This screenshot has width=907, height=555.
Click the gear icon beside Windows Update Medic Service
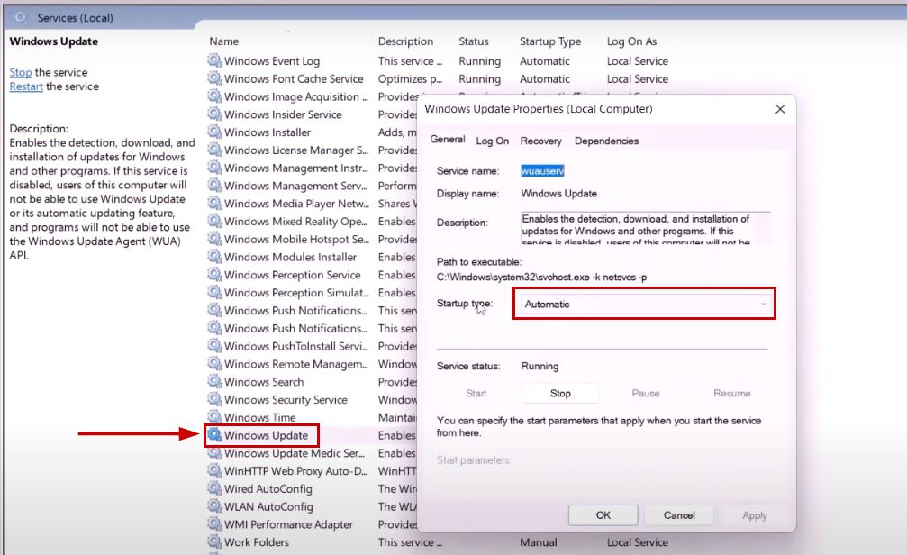click(x=214, y=452)
